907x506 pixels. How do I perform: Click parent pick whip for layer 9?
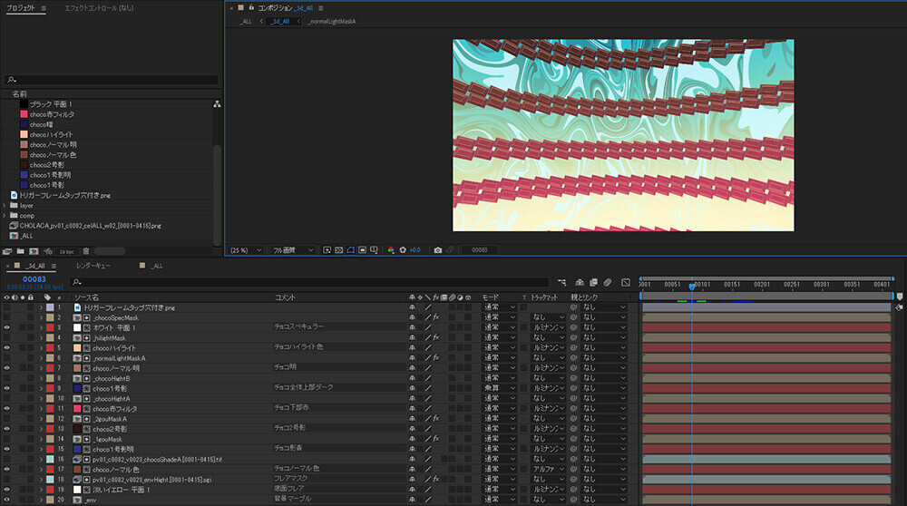tap(574, 388)
